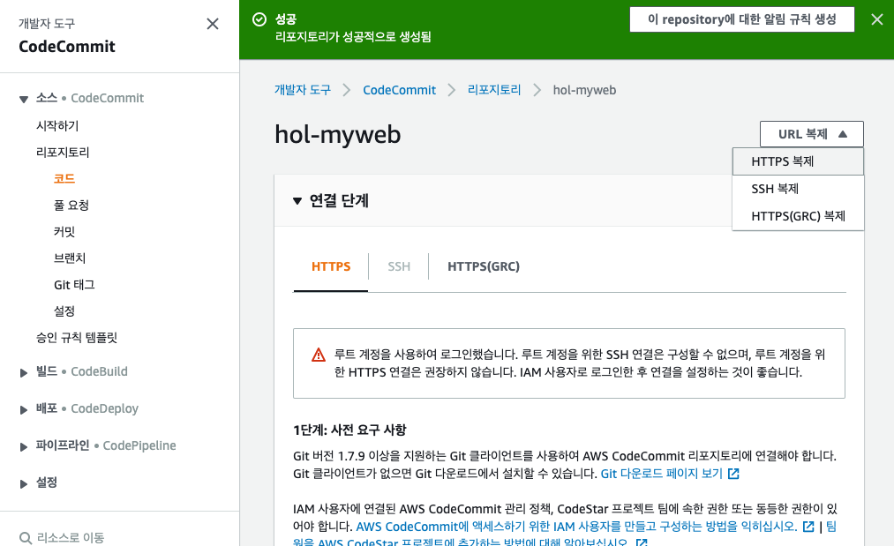Click external link icon after IAM user guide link
Viewport: 894px width, 546px height.
click(808, 527)
